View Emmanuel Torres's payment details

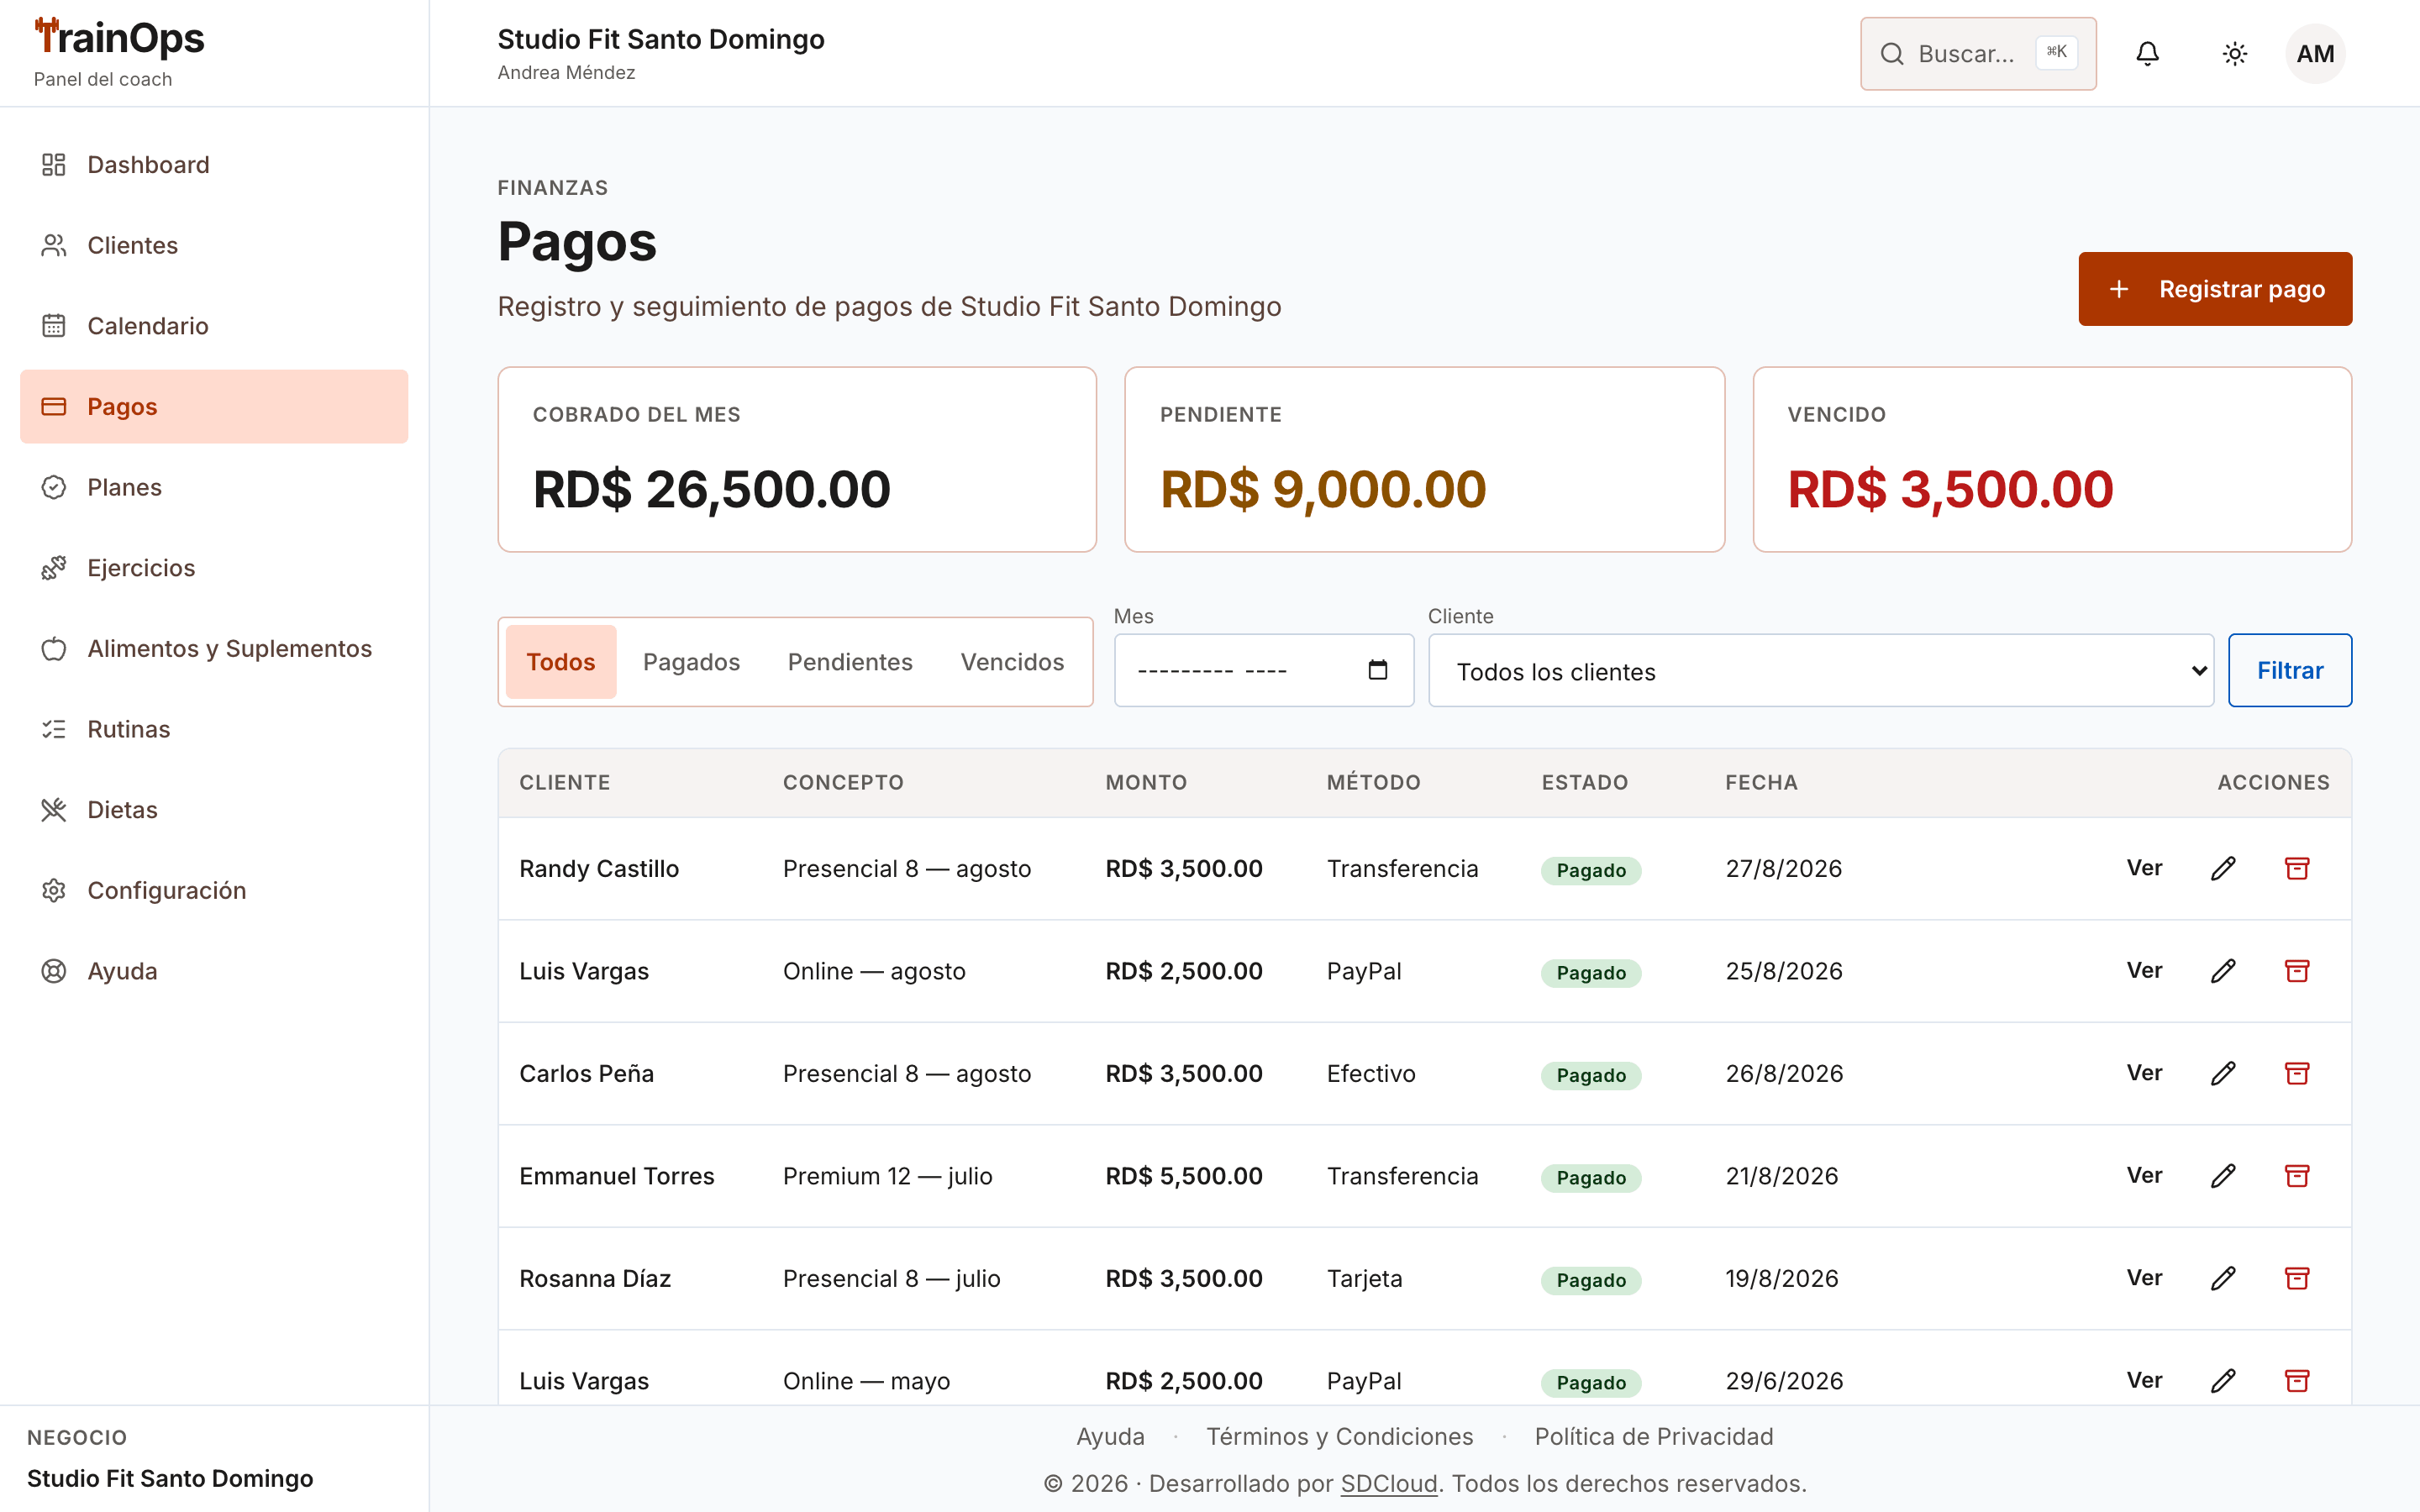2144,1176
